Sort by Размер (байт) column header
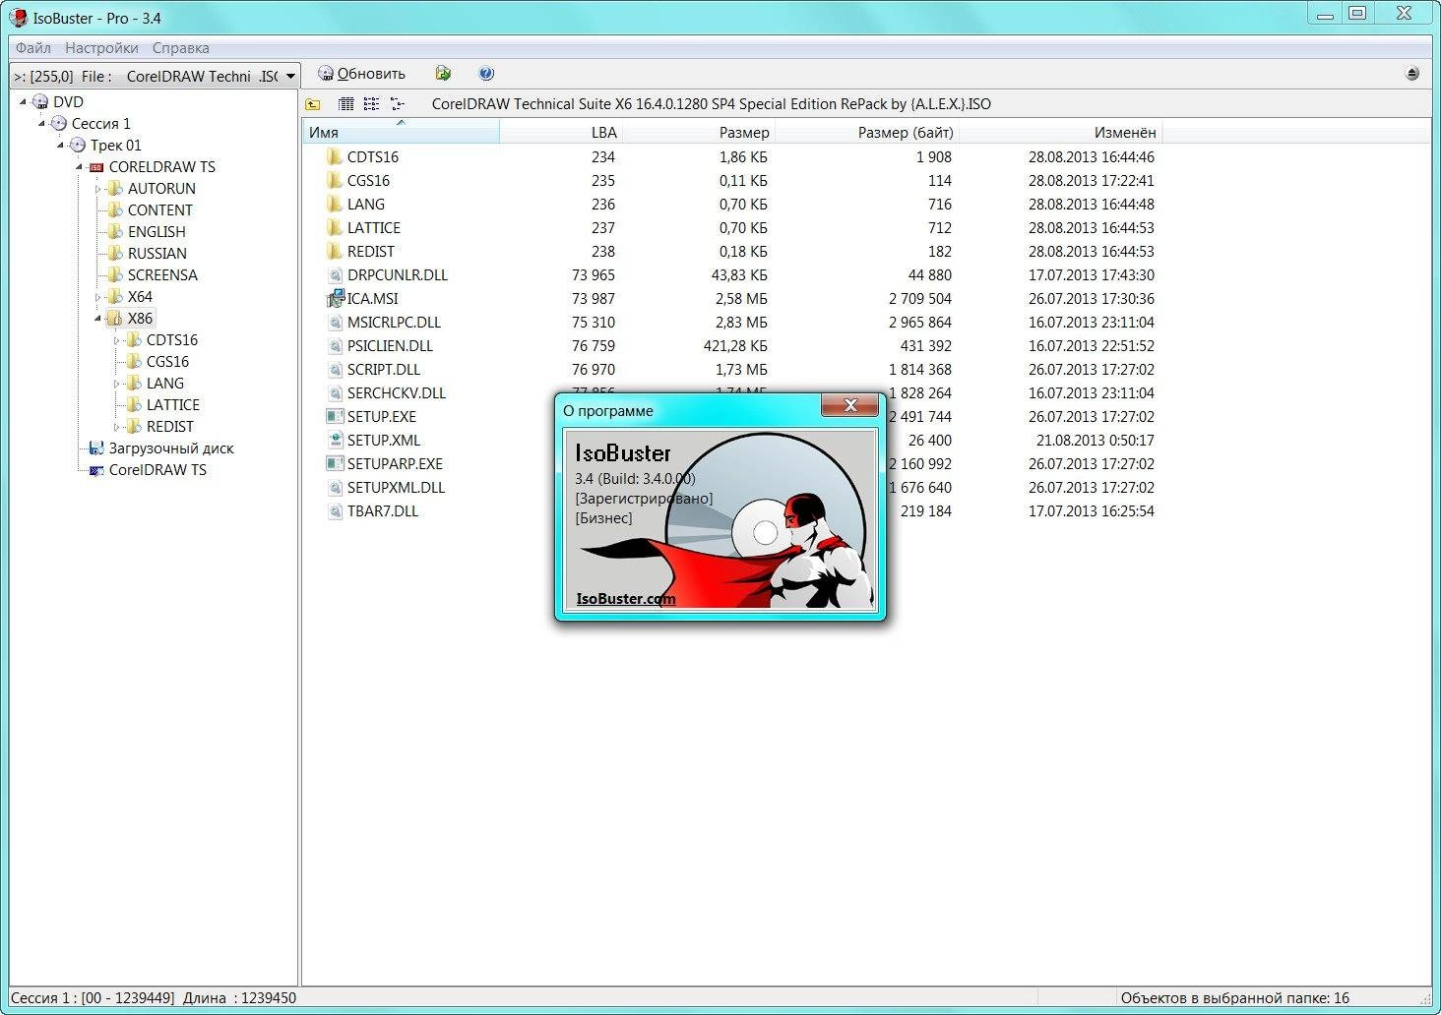The image size is (1441, 1015). 865,132
